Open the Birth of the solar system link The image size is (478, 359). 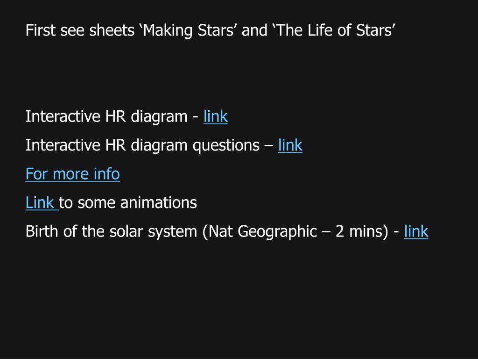pos(416,231)
